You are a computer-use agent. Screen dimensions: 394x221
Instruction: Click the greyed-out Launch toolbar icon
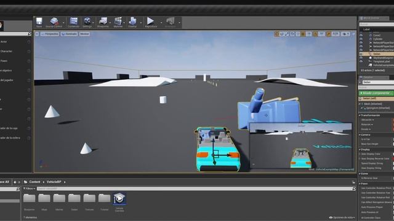pos(171,22)
